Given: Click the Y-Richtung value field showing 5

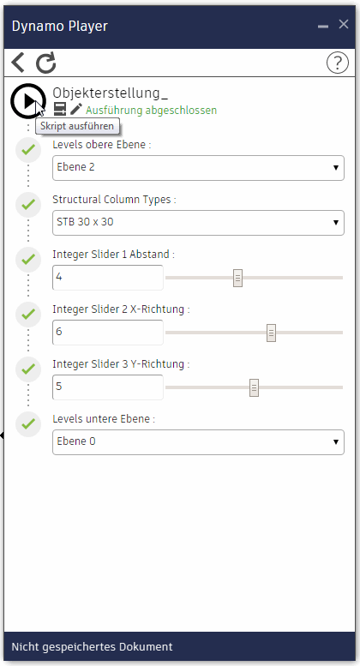Looking at the screenshot, I should click(x=108, y=387).
